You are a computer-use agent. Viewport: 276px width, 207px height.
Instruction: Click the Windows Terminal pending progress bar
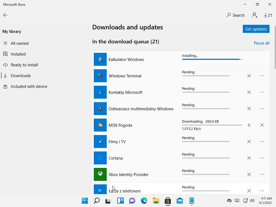coord(206,76)
